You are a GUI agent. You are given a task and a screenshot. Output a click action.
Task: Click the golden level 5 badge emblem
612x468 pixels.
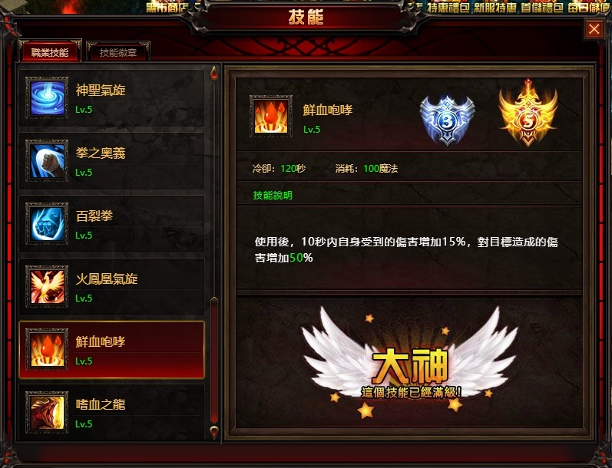point(528,113)
